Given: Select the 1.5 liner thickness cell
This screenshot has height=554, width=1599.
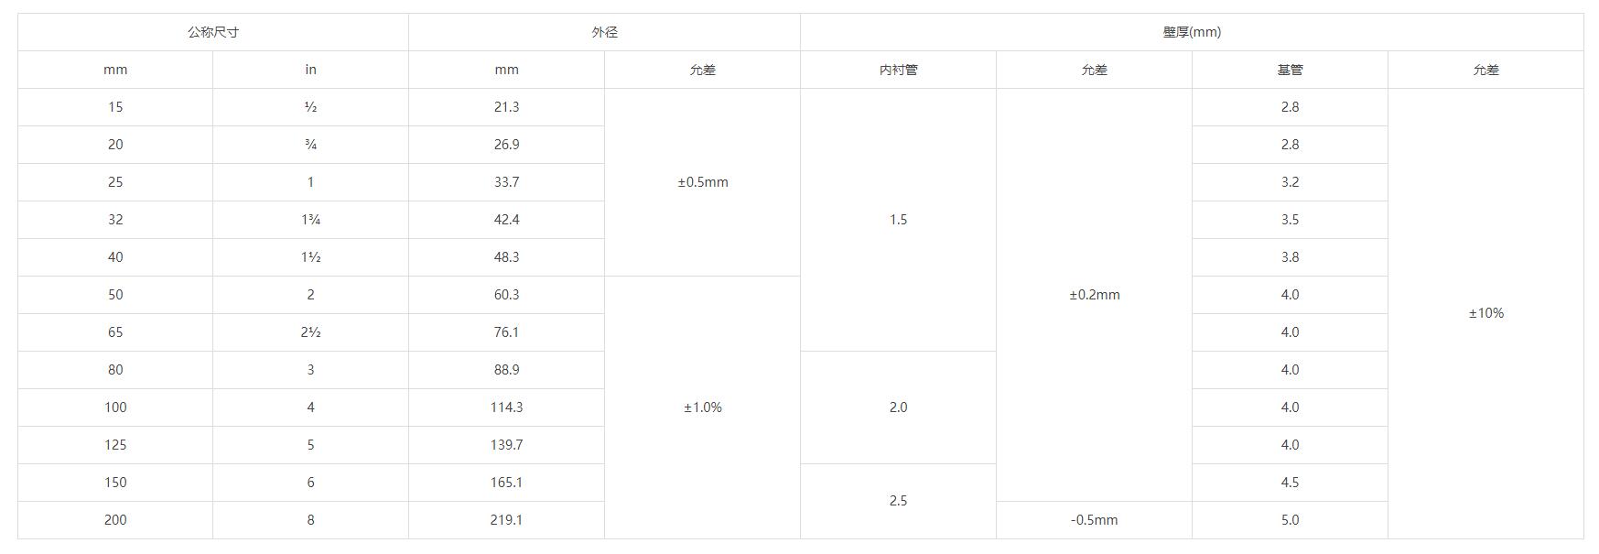Looking at the screenshot, I should click(898, 220).
